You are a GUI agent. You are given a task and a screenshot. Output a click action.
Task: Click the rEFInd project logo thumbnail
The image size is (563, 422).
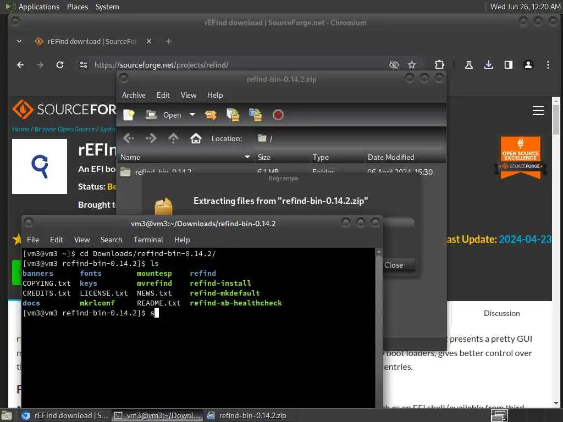point(40,166)
